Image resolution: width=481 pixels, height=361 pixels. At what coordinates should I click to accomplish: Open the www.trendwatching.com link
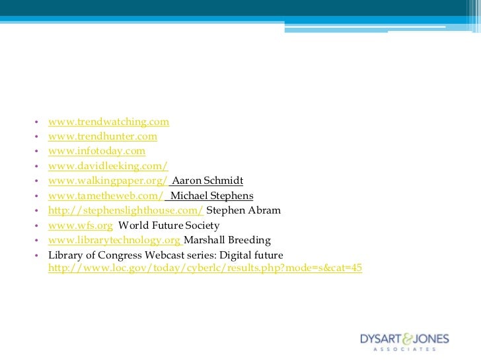pyautogui.click(x=108, y=122)
